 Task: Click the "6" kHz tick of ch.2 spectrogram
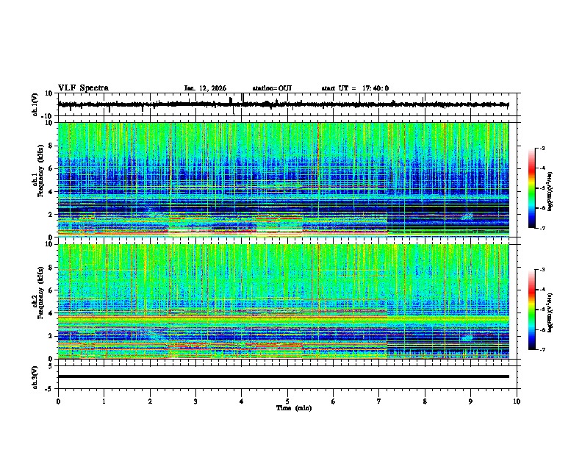[51, 290]
